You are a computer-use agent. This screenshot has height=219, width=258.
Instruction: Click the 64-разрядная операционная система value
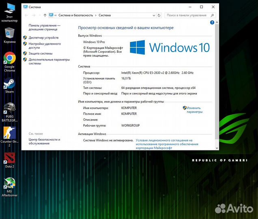pyautogui.click(x=158, y=88)
